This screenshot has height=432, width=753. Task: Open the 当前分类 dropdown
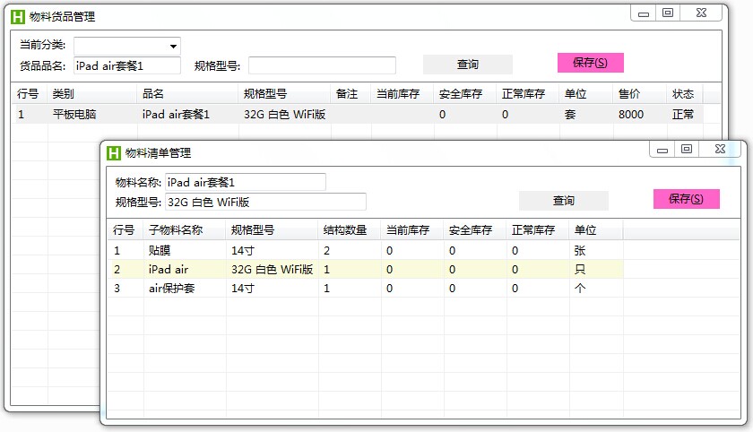click(x=173, y=47)
